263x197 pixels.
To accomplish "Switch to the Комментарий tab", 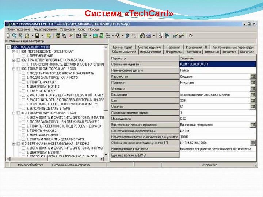I will click(x=123, y=47).
